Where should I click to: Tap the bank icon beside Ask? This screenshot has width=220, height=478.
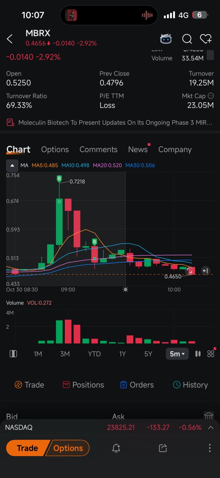pyautogui.click(x=209, y=415)
